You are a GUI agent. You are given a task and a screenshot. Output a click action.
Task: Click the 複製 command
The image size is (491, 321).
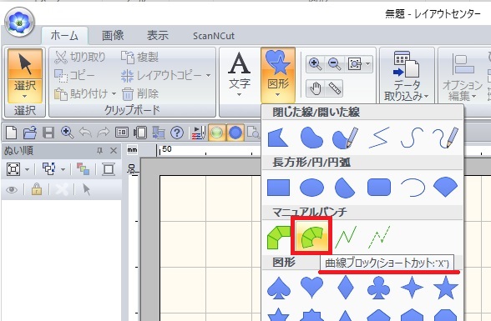(x=139, y=58)
